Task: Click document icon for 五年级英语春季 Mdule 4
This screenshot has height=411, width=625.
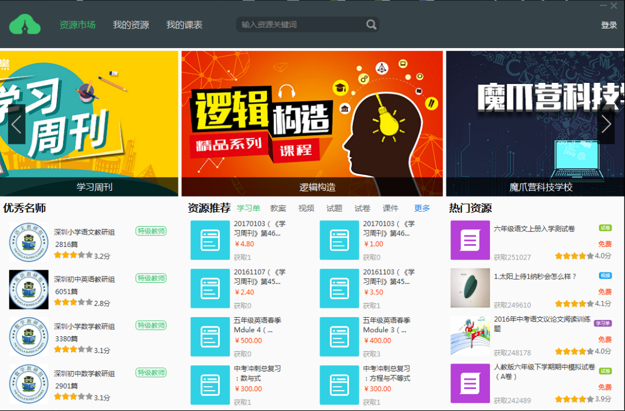Action: 210,336
